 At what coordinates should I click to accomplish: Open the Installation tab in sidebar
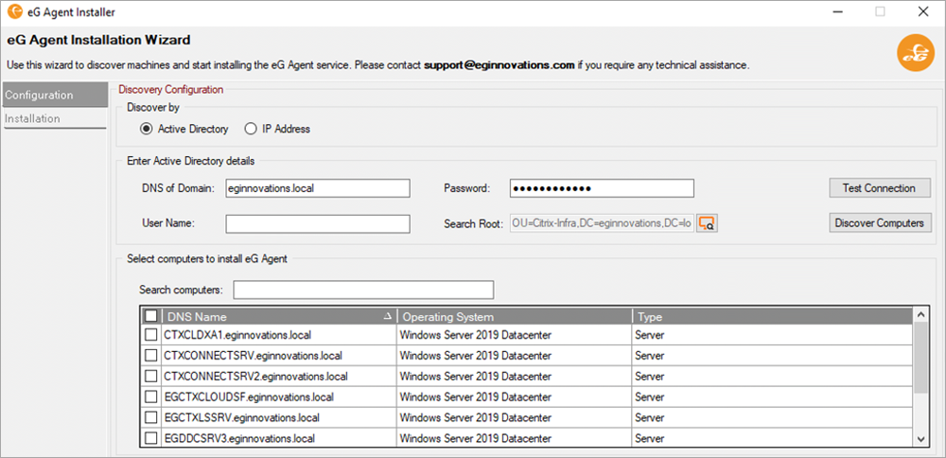(x=55, y=118)
